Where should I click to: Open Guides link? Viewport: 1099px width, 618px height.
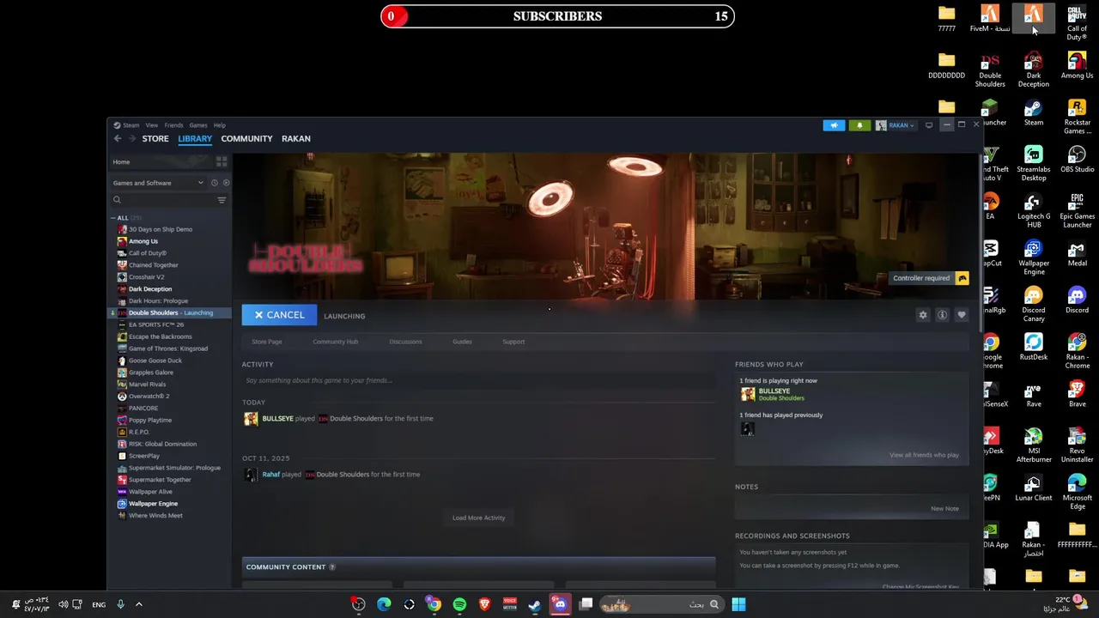462,342
